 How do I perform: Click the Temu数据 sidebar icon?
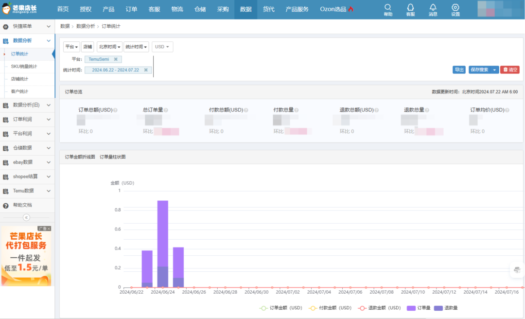(6, 191)
